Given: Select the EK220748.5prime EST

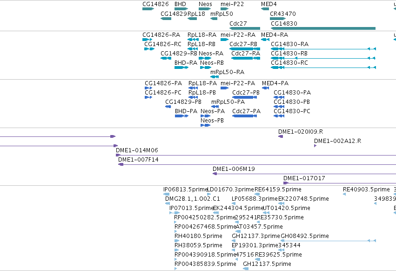Looking at the screenshot, I should pos(281,203).
